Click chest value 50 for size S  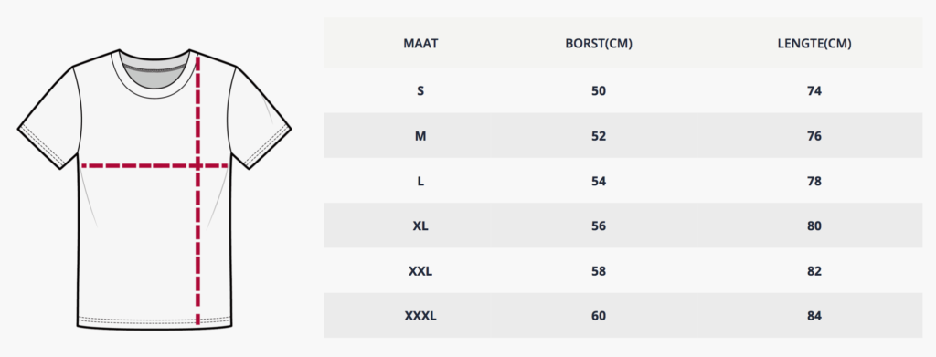[598, 90]
